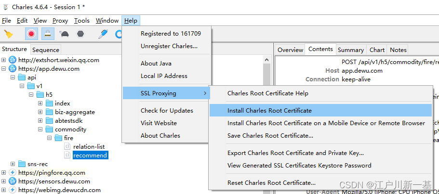Open the Tools menu
Image resolution: width=439 pixels, height=194 pixels.
click(82, 21)
